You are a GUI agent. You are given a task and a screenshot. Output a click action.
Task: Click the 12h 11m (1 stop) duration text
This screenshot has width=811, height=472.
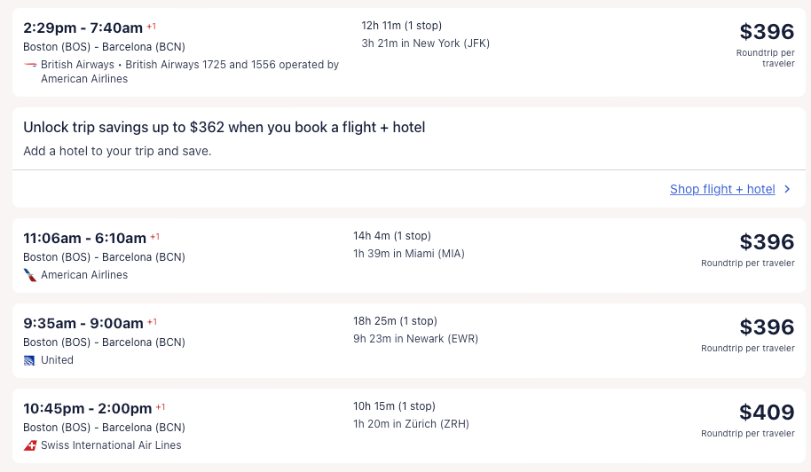point(401,25)
